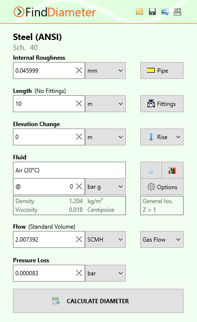Save using the floppy disk icon
This screenshot has height=322, width=197.
click(x=152, y=12)
